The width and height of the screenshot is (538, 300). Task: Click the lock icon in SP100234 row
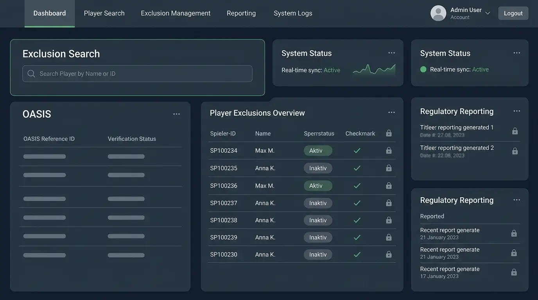point(389,150)
